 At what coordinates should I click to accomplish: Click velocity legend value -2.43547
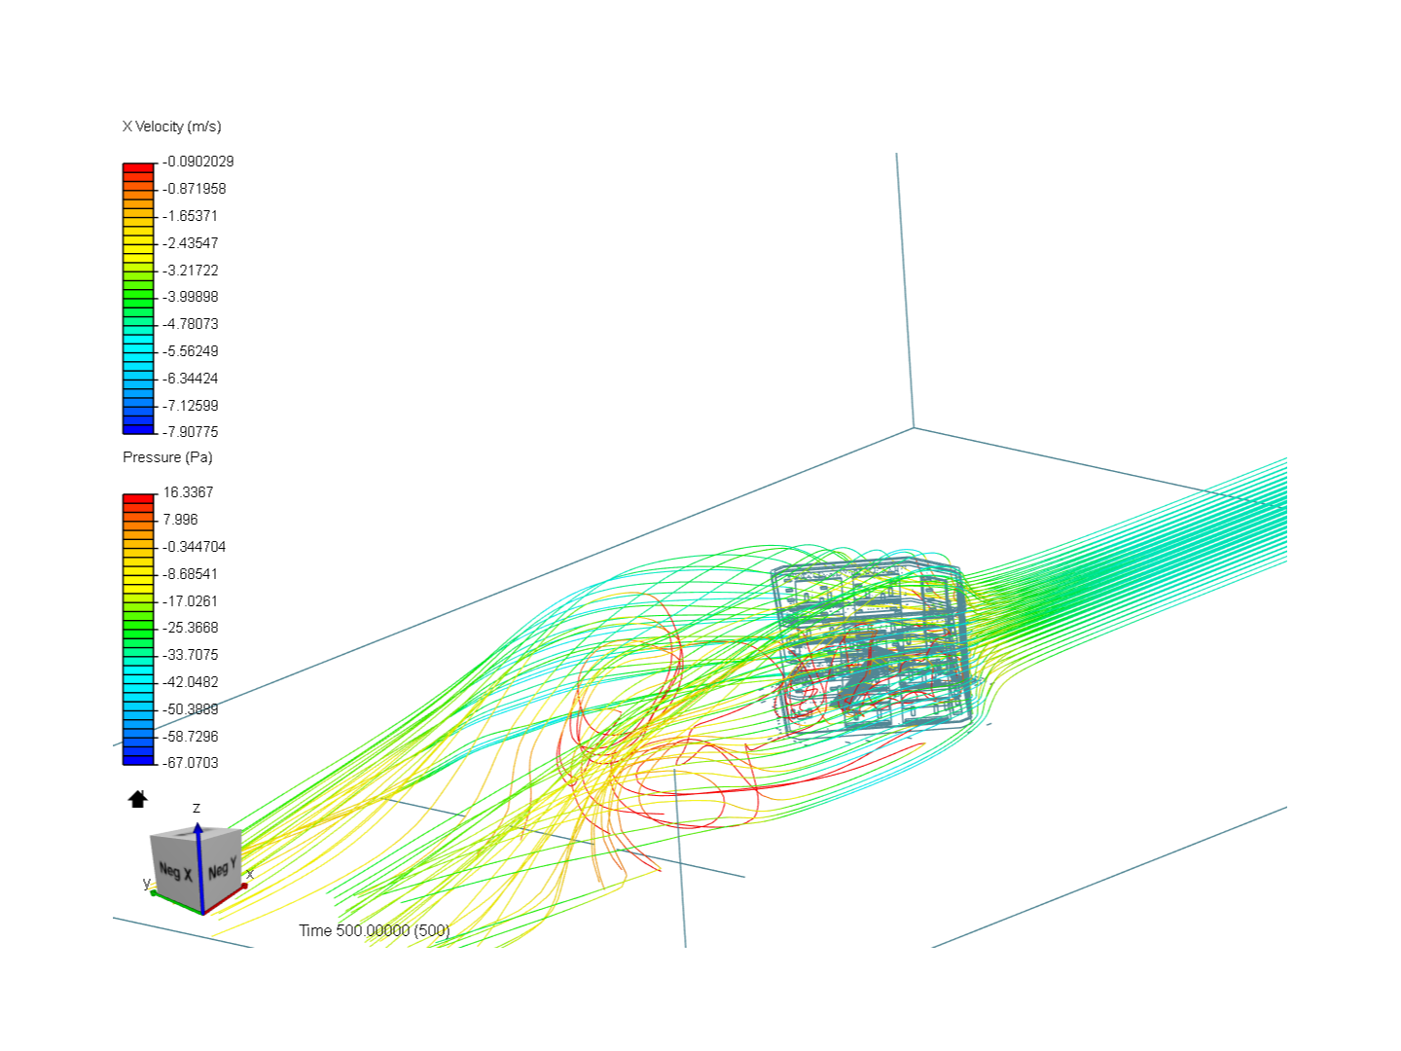[x=191, y=243]
